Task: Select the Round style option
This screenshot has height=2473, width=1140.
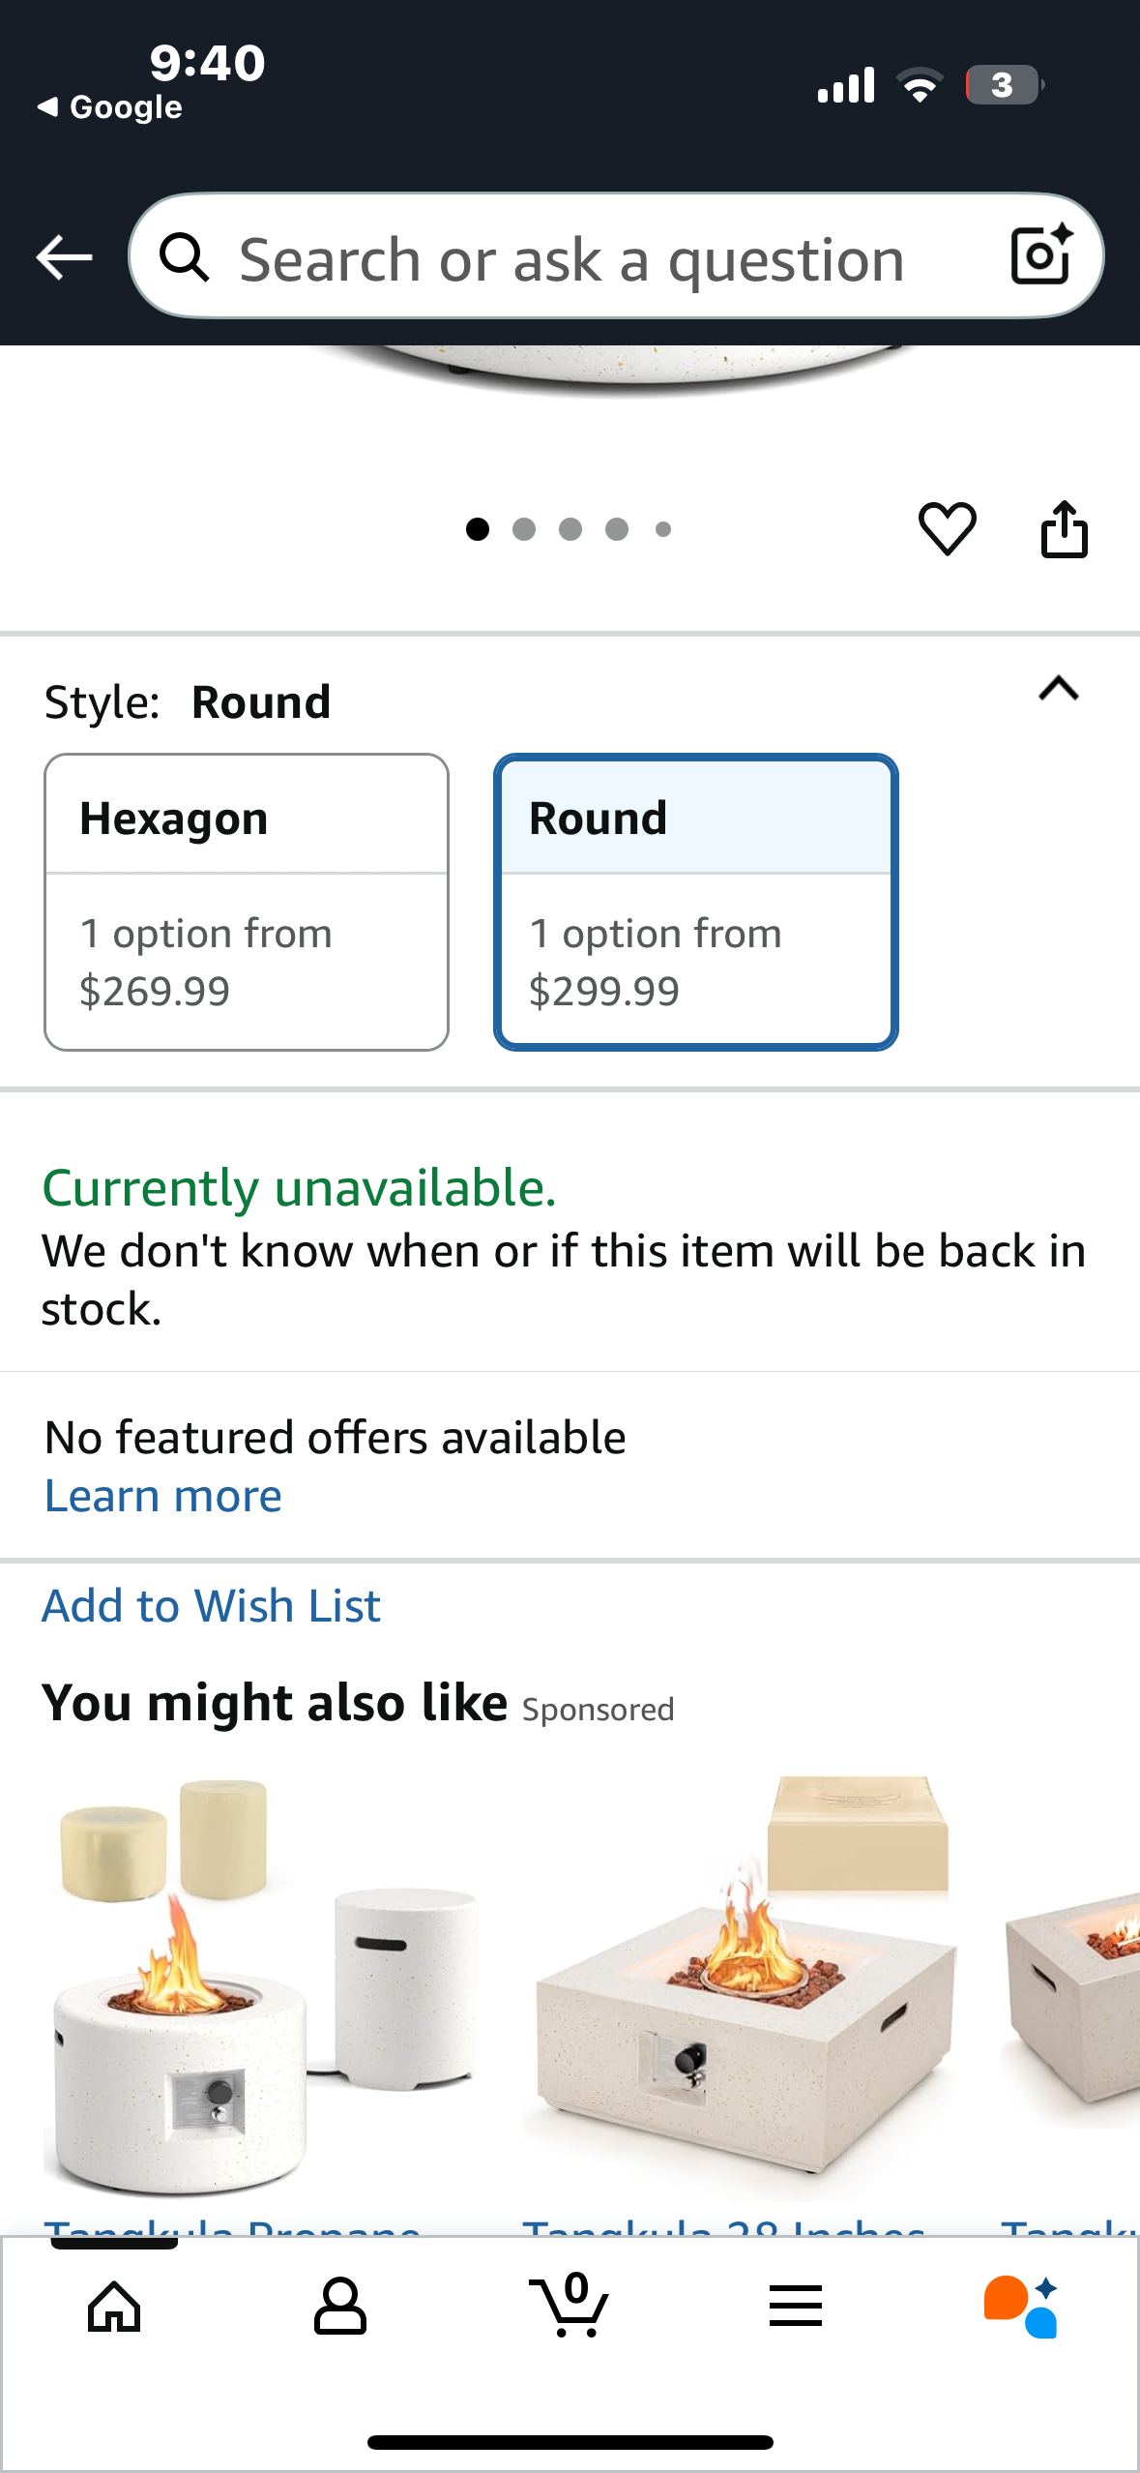Action: [696, 902]
